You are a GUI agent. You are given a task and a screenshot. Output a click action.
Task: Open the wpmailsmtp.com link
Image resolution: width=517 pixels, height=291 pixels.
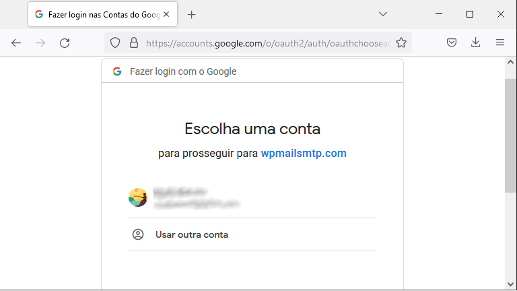pyautogui.click(x=304, y=153)
